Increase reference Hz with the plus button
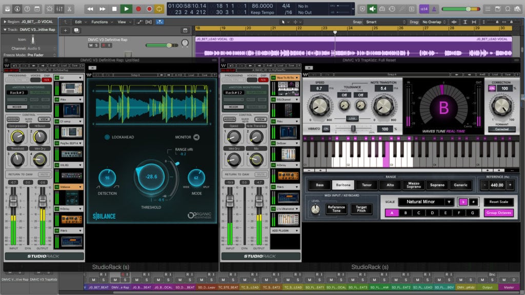Viewport: 525px width, 295px height. pyautogui.click(x=510, y=185)
